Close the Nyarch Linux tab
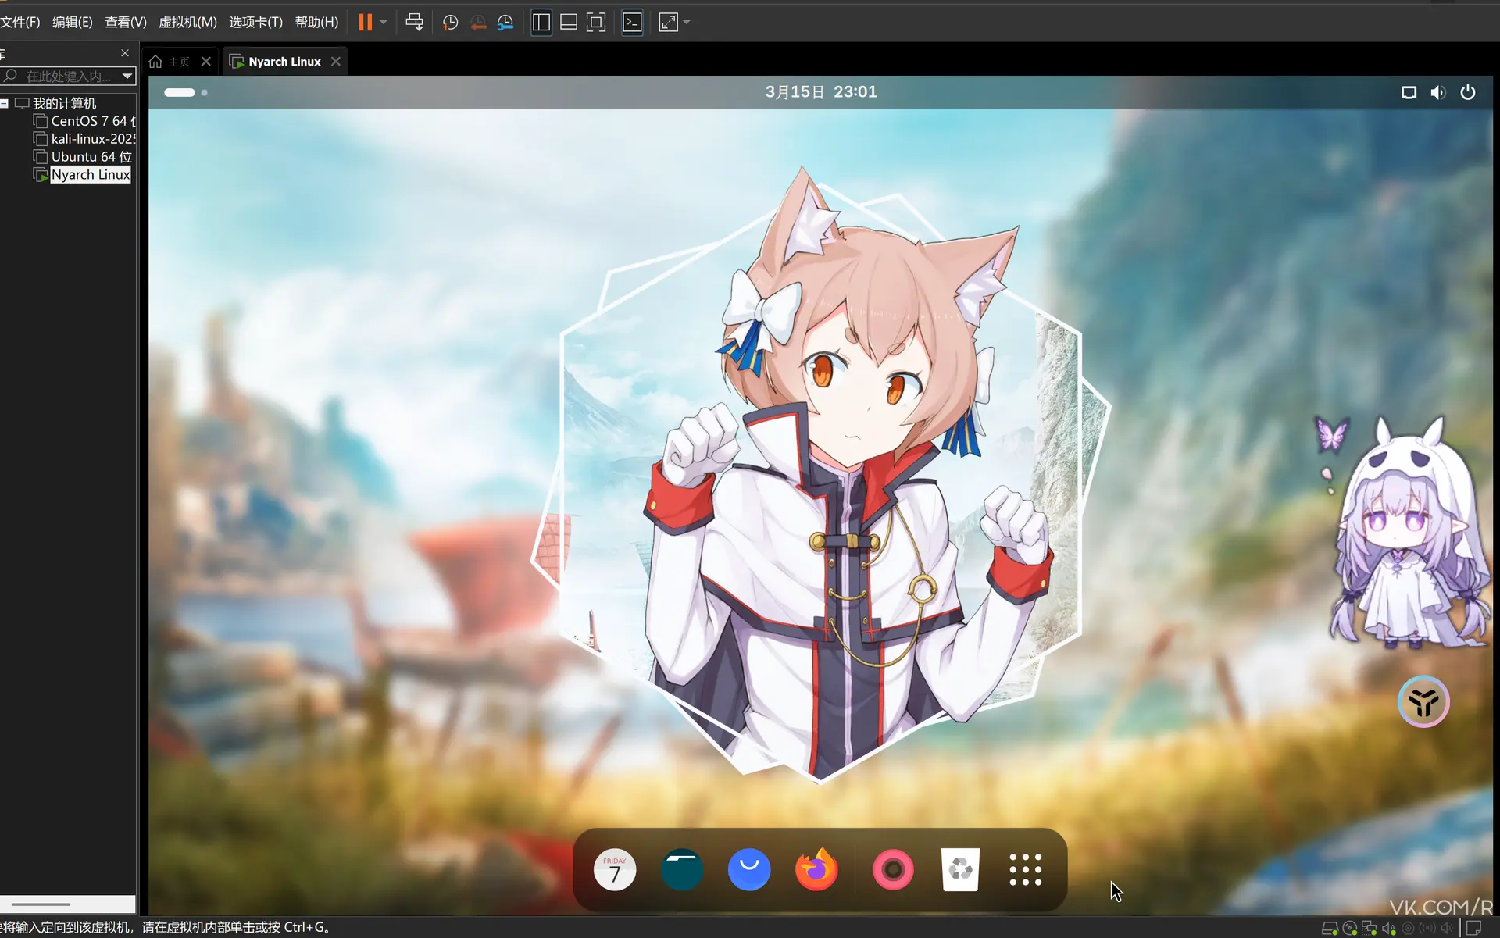 [x=336, y=61]
